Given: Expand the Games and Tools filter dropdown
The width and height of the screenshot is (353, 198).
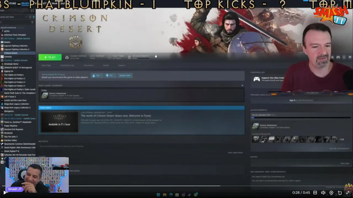Looking at the screenshot, I should tap(26, 17).
